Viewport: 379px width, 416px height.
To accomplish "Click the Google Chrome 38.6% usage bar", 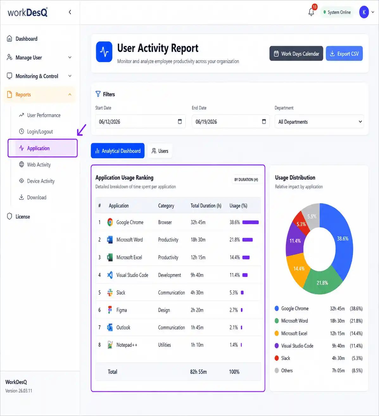I will click(x=250, y=222).
